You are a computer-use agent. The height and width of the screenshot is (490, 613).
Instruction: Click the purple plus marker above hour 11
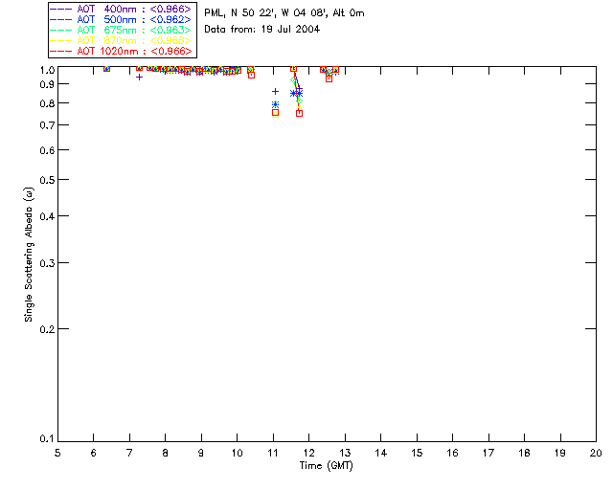coord(275,92)
